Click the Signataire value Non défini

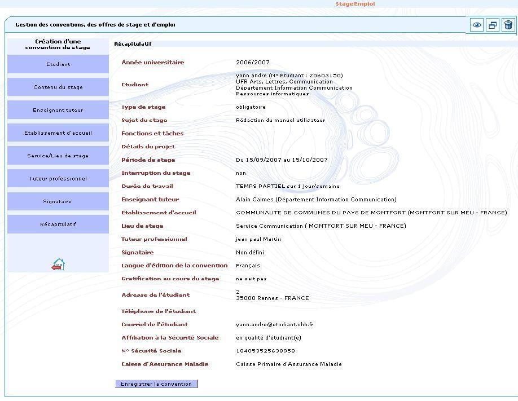click(251, 253)
